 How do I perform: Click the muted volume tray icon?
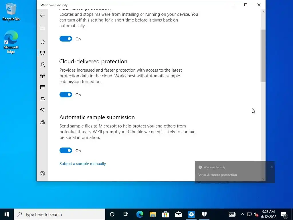pos(256,214)
